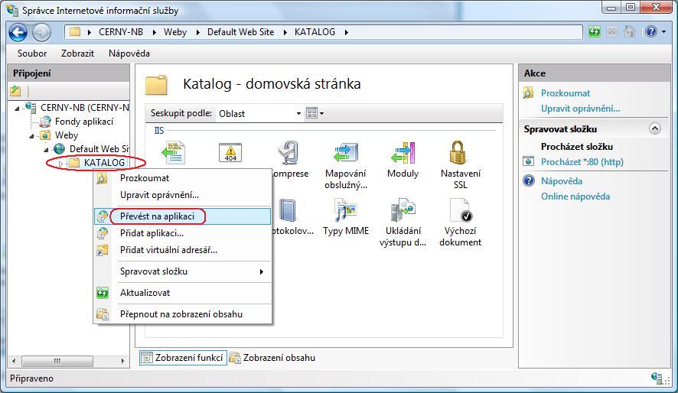
Task: Open the Typy MIME icon
Action: coord(345,211)
